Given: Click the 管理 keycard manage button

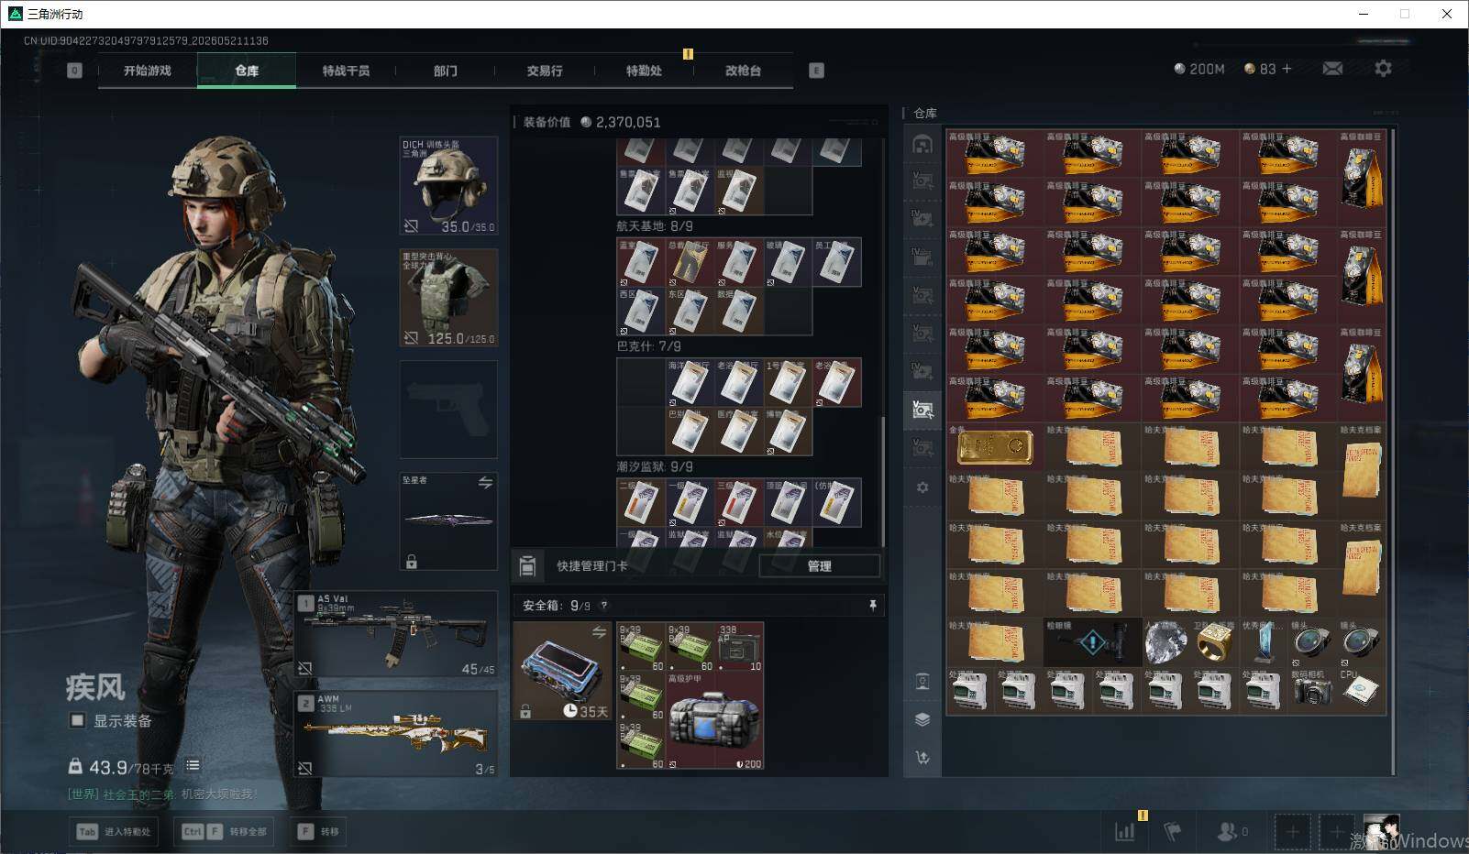Looking at the screenshot, I should coord(819,566).
